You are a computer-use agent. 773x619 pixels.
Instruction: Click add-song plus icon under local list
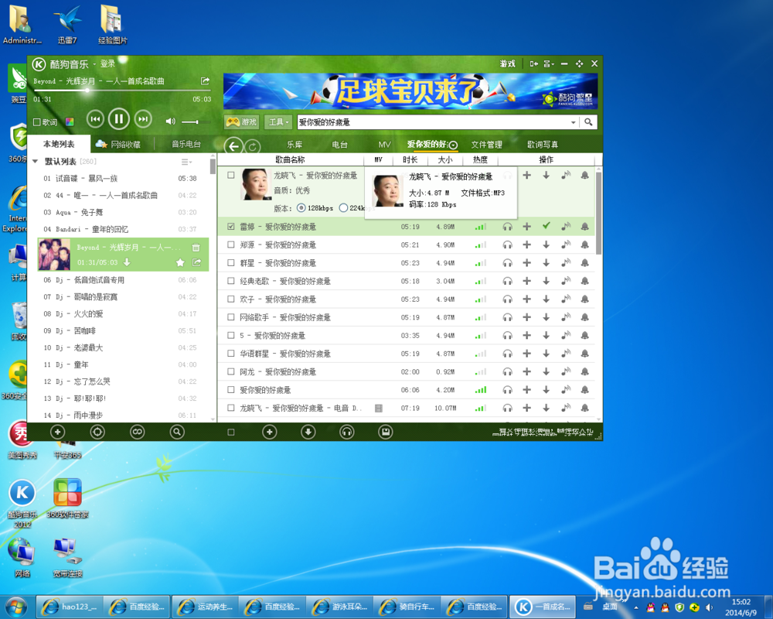click(x=58, y=432)
